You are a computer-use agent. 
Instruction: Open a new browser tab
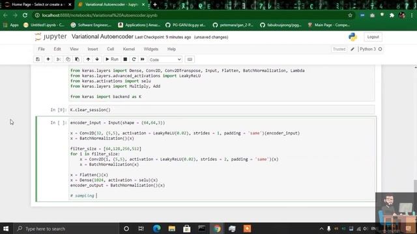point(155,5)
